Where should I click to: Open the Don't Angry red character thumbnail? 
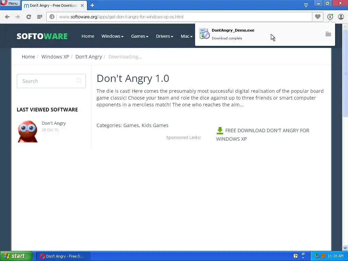pyautogui.click(x=28, y=132)
